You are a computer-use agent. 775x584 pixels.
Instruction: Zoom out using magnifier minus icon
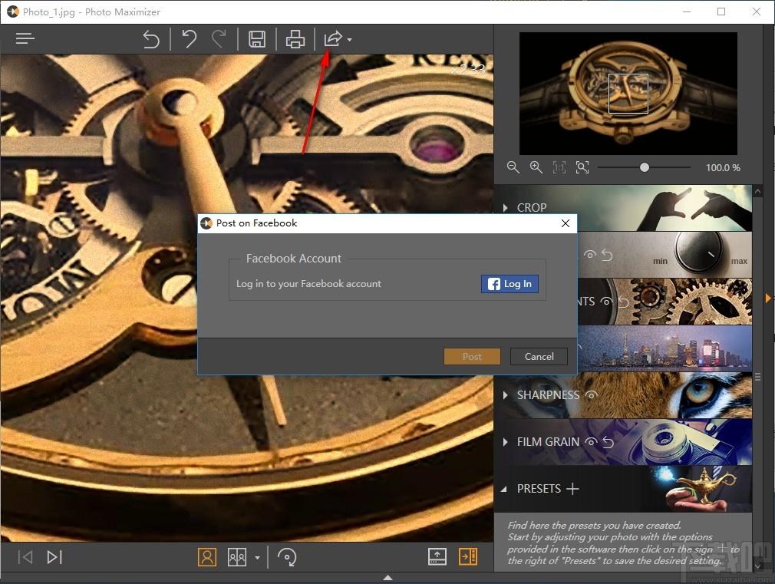coord(513,167)
